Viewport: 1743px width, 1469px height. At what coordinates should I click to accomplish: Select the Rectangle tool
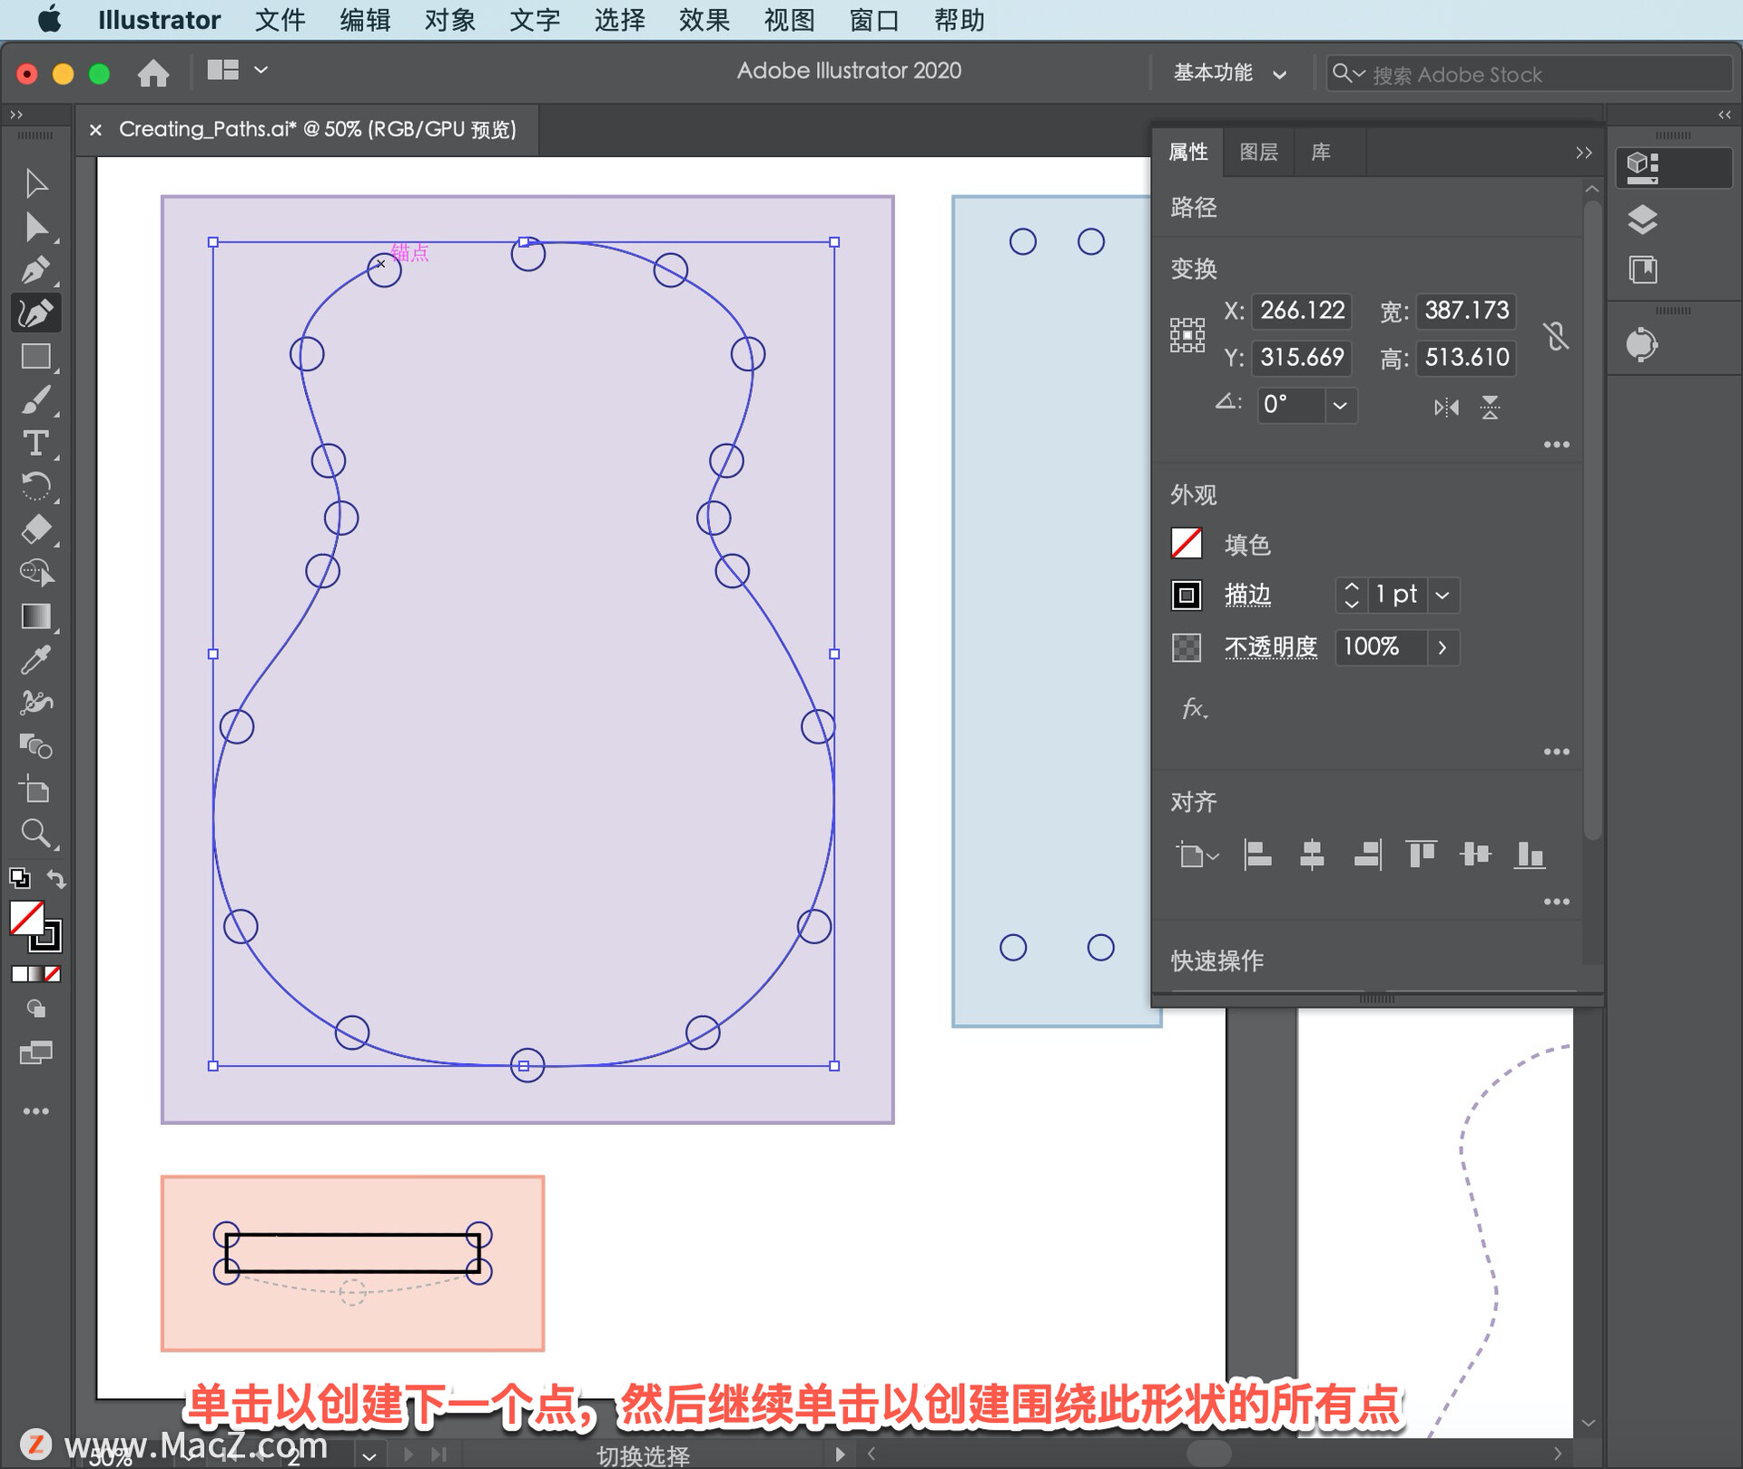[x=36, y=357]
